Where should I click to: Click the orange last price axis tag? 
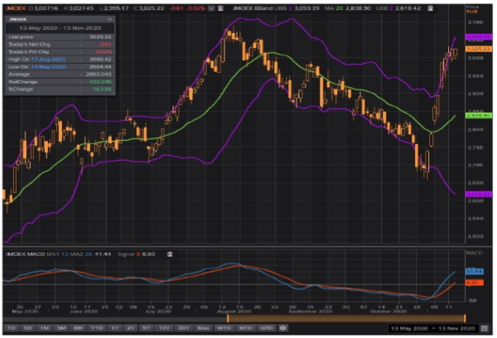point(475,49)
